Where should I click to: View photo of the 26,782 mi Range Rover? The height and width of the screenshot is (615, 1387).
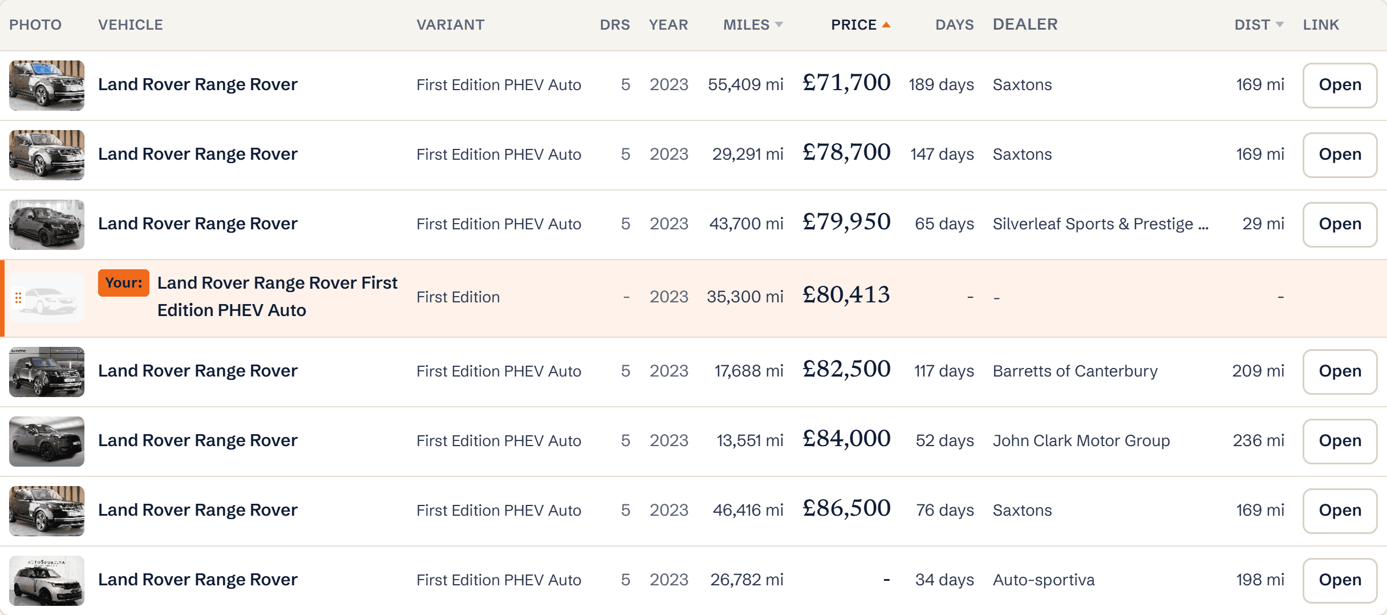47,580
